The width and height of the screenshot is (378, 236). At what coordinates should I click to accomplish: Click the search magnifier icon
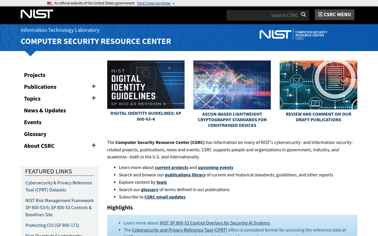[303, 15]
